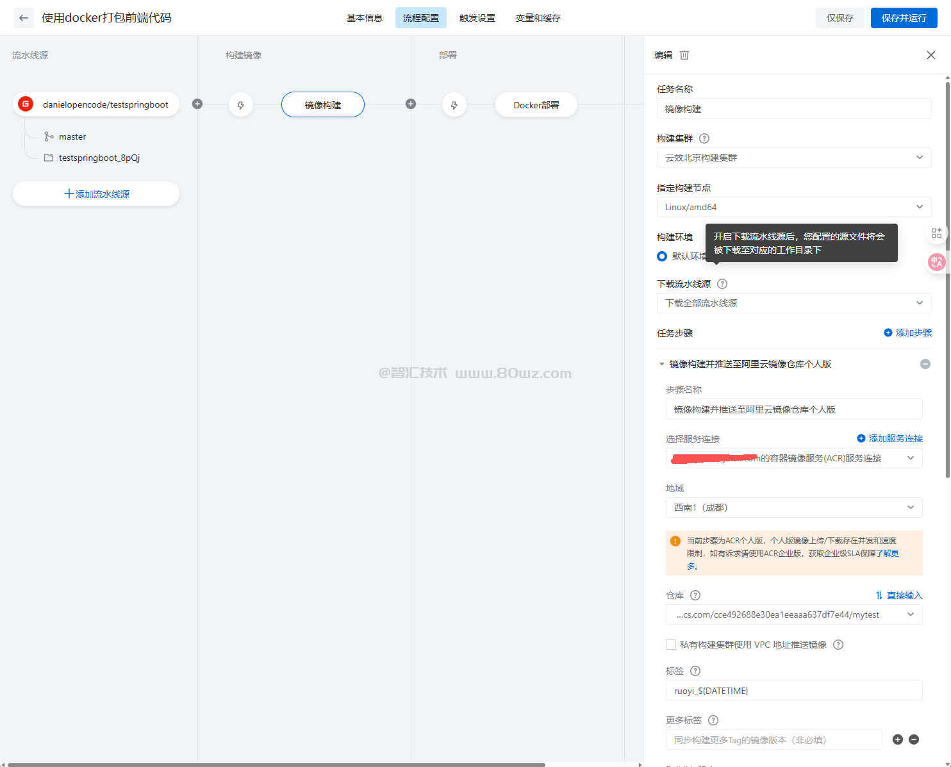
Task: Switch to the 触发设置 tab
Action: pyautogui.click(x=477, y=18)
